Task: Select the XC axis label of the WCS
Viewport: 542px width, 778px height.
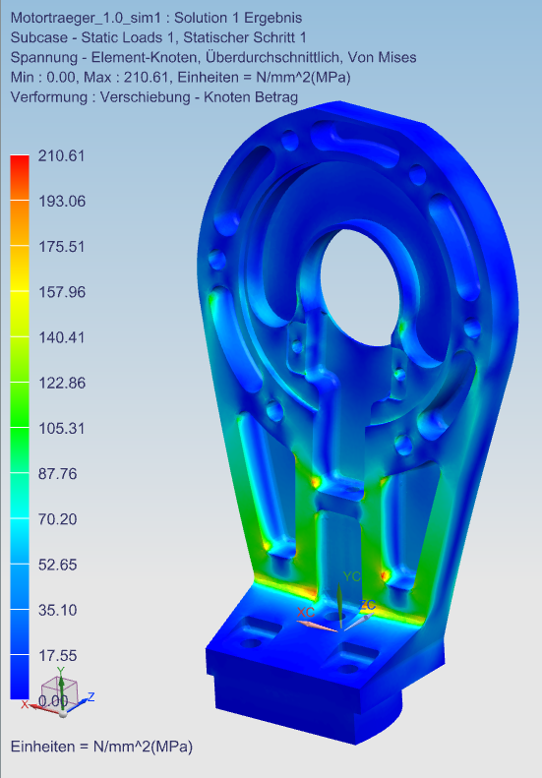Action: (306, 612)
